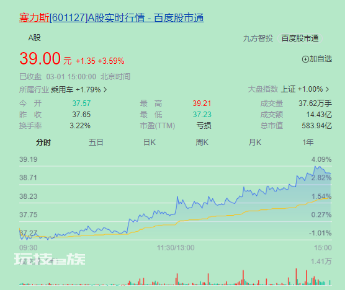The image size is (345, 290).
Task: Open the 周K chart tab
Action: coord(202,143)
